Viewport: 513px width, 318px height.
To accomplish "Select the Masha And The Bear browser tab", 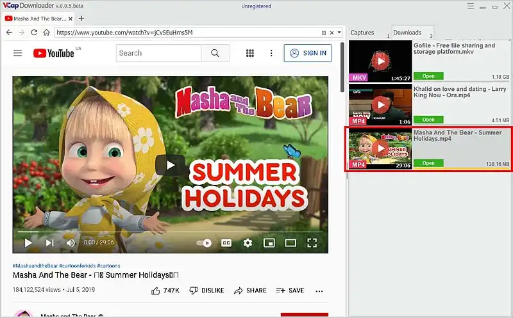I will [38, 19].
